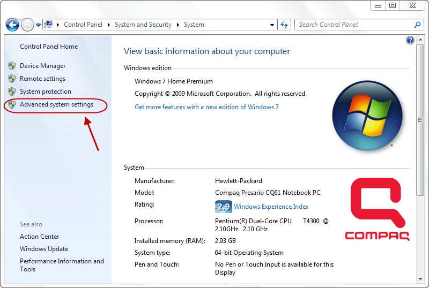This screenshot has width=429, height=288.
Task: Click the Windows 7 Home Premium text
Action: [x=173, y=81]
